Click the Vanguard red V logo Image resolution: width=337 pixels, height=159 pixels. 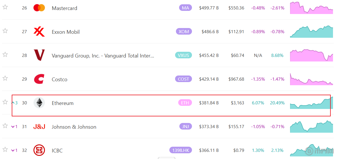(x=39, y=55)
